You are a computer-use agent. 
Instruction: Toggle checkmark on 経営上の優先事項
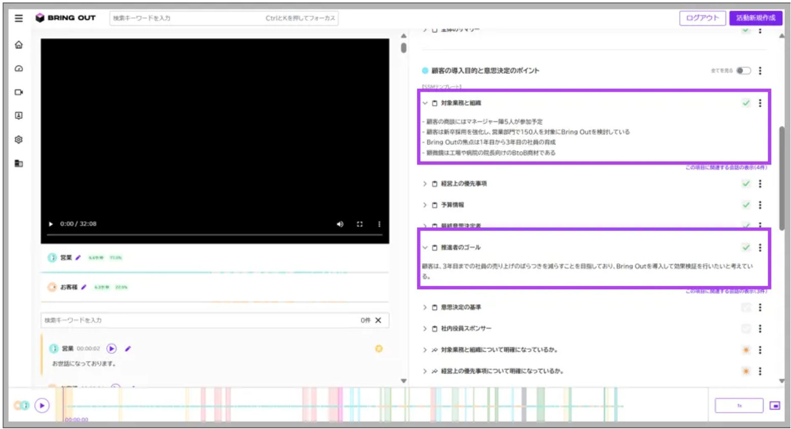pos(746,183)
